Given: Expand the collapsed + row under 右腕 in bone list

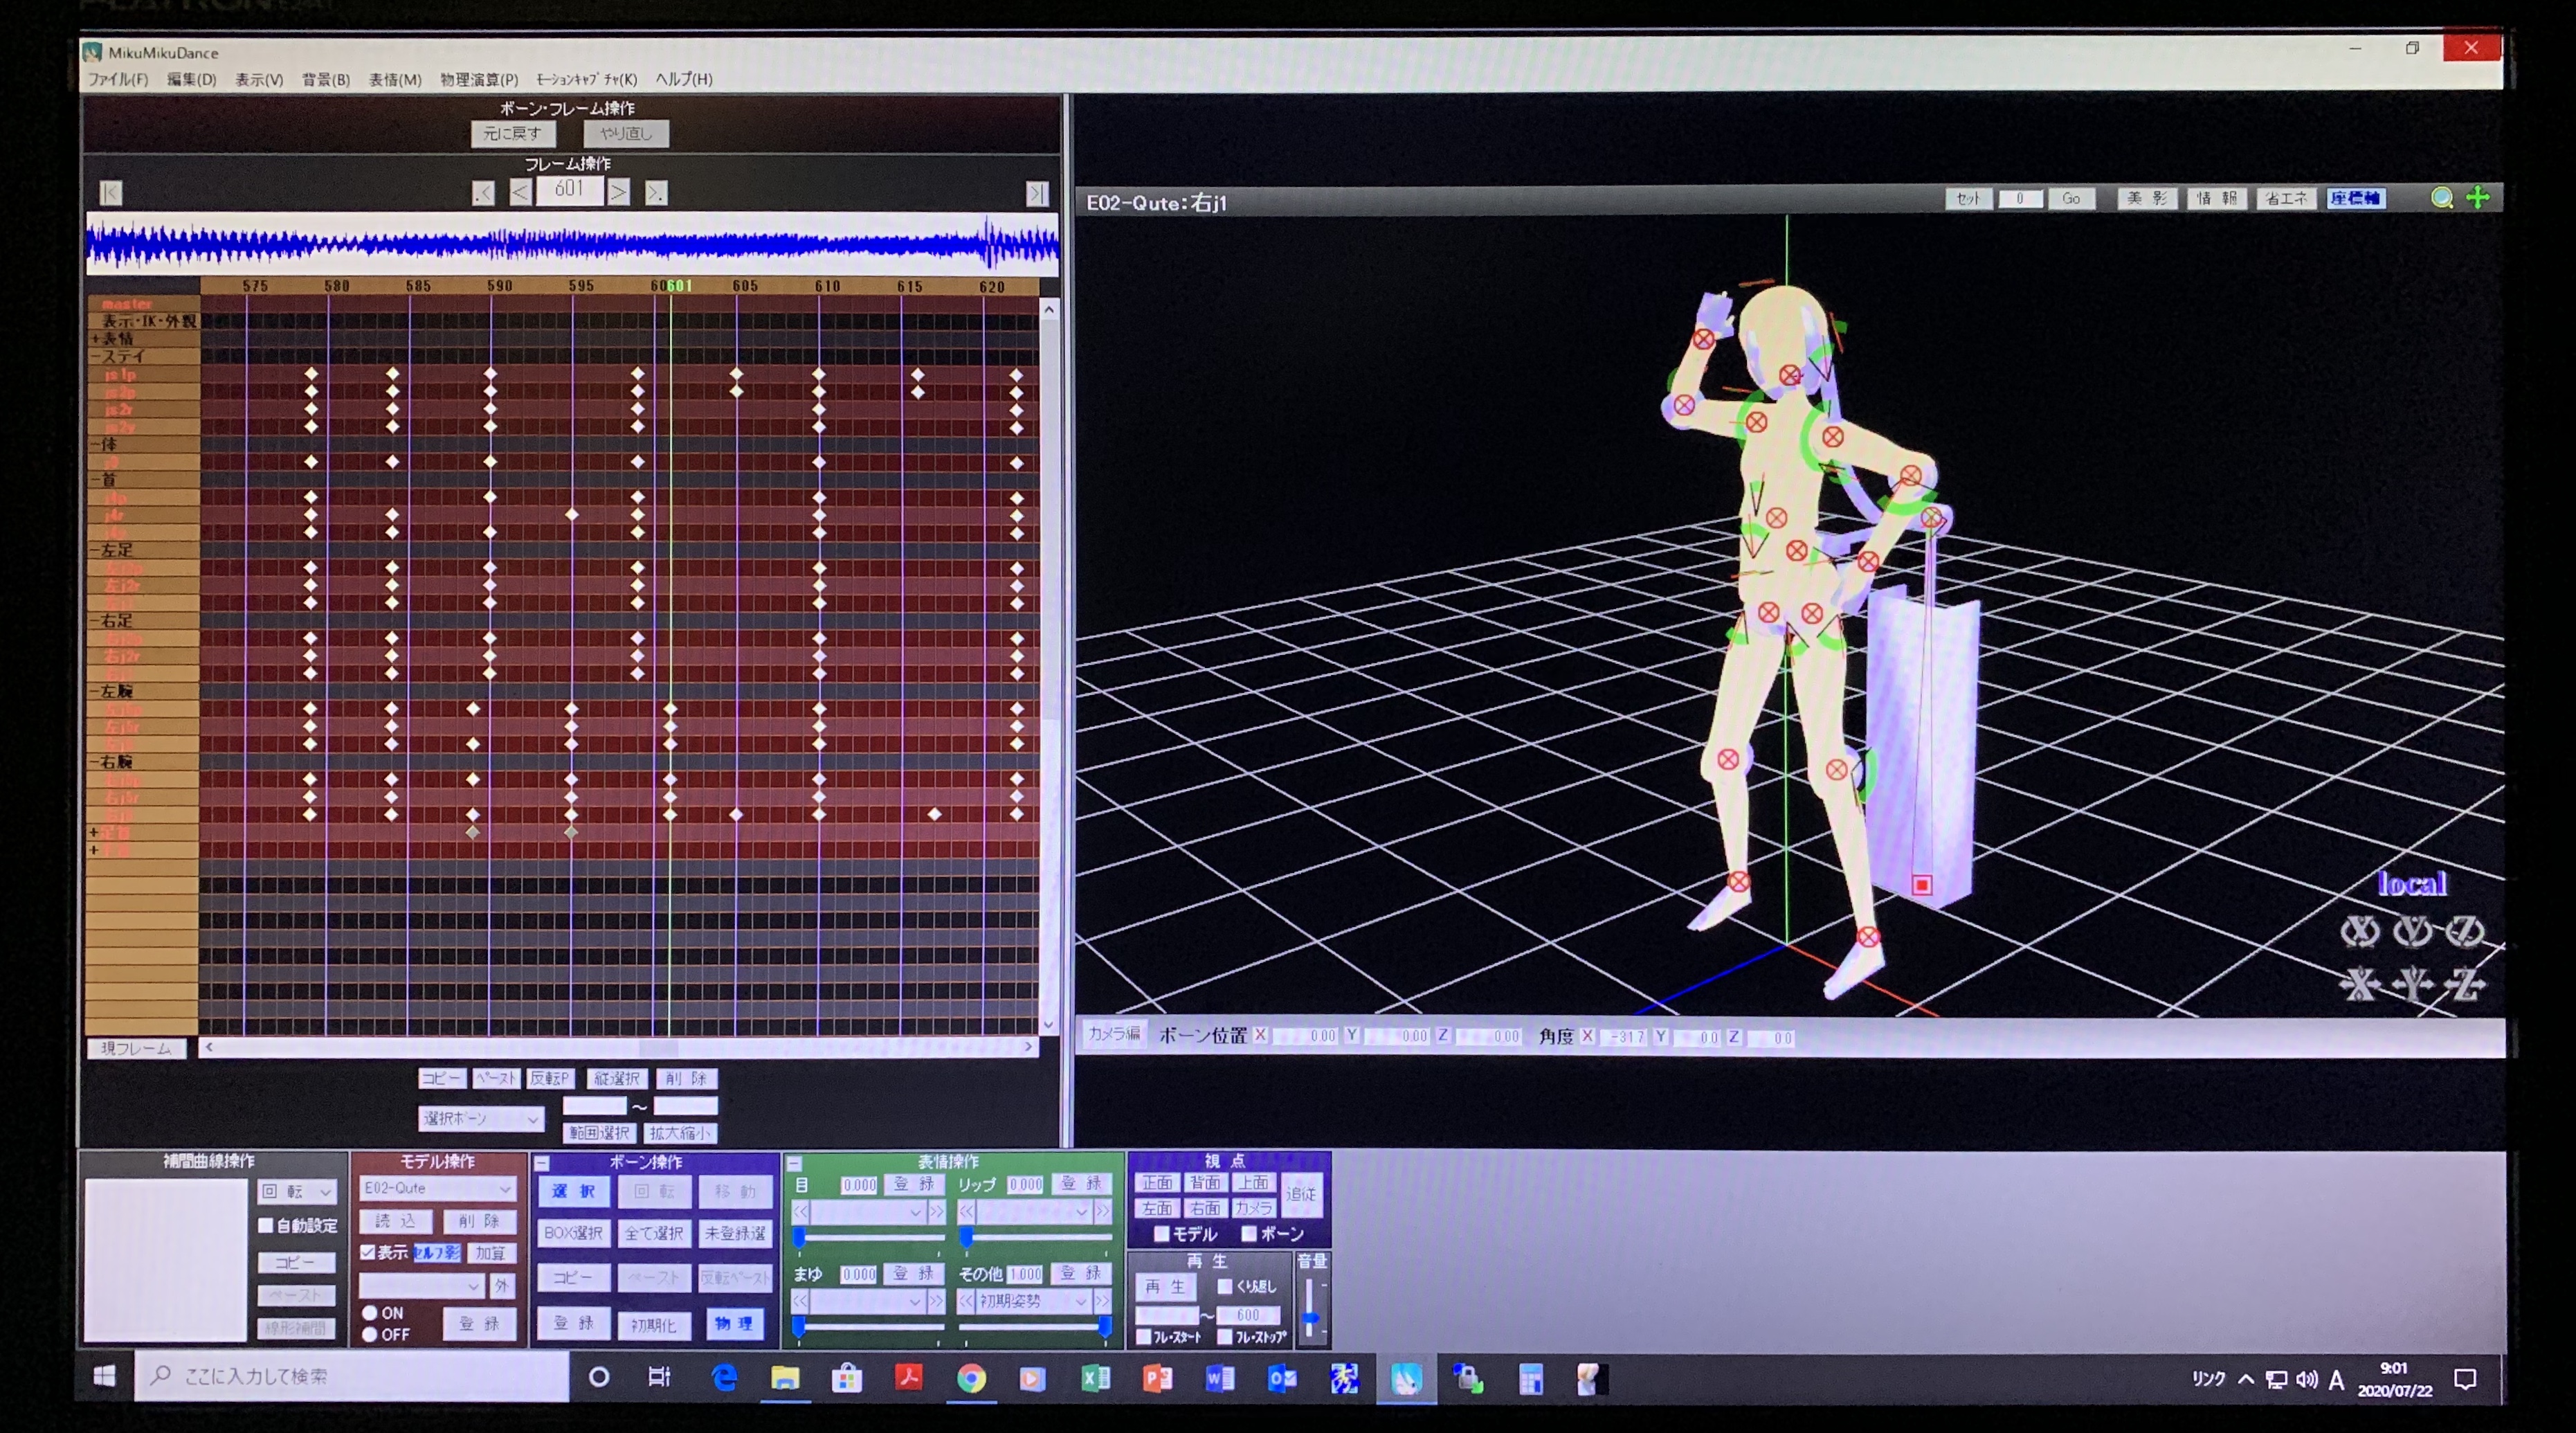Looking at the screenshot, I should tap(94, 832).
